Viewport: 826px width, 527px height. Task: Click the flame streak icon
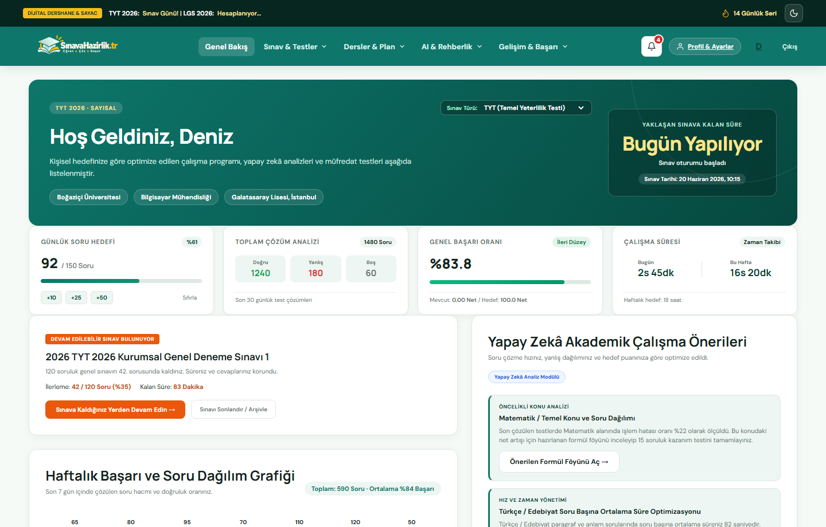pyautogui.click(x=726, y=13)
